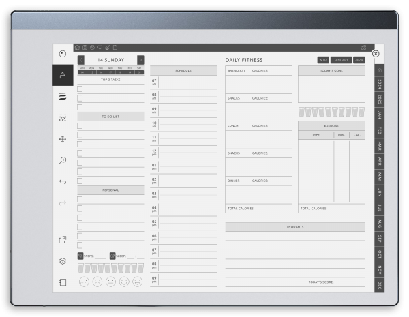Tap the Today's Goal writing box
Viewport: 409px width, 317px height.
(x=331, y=89)
